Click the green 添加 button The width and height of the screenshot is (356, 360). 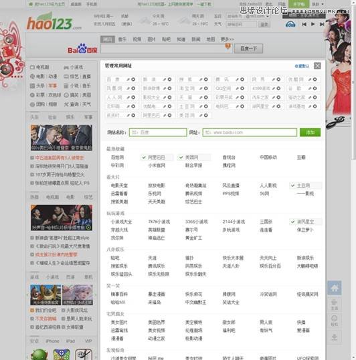tap(310, 132)
